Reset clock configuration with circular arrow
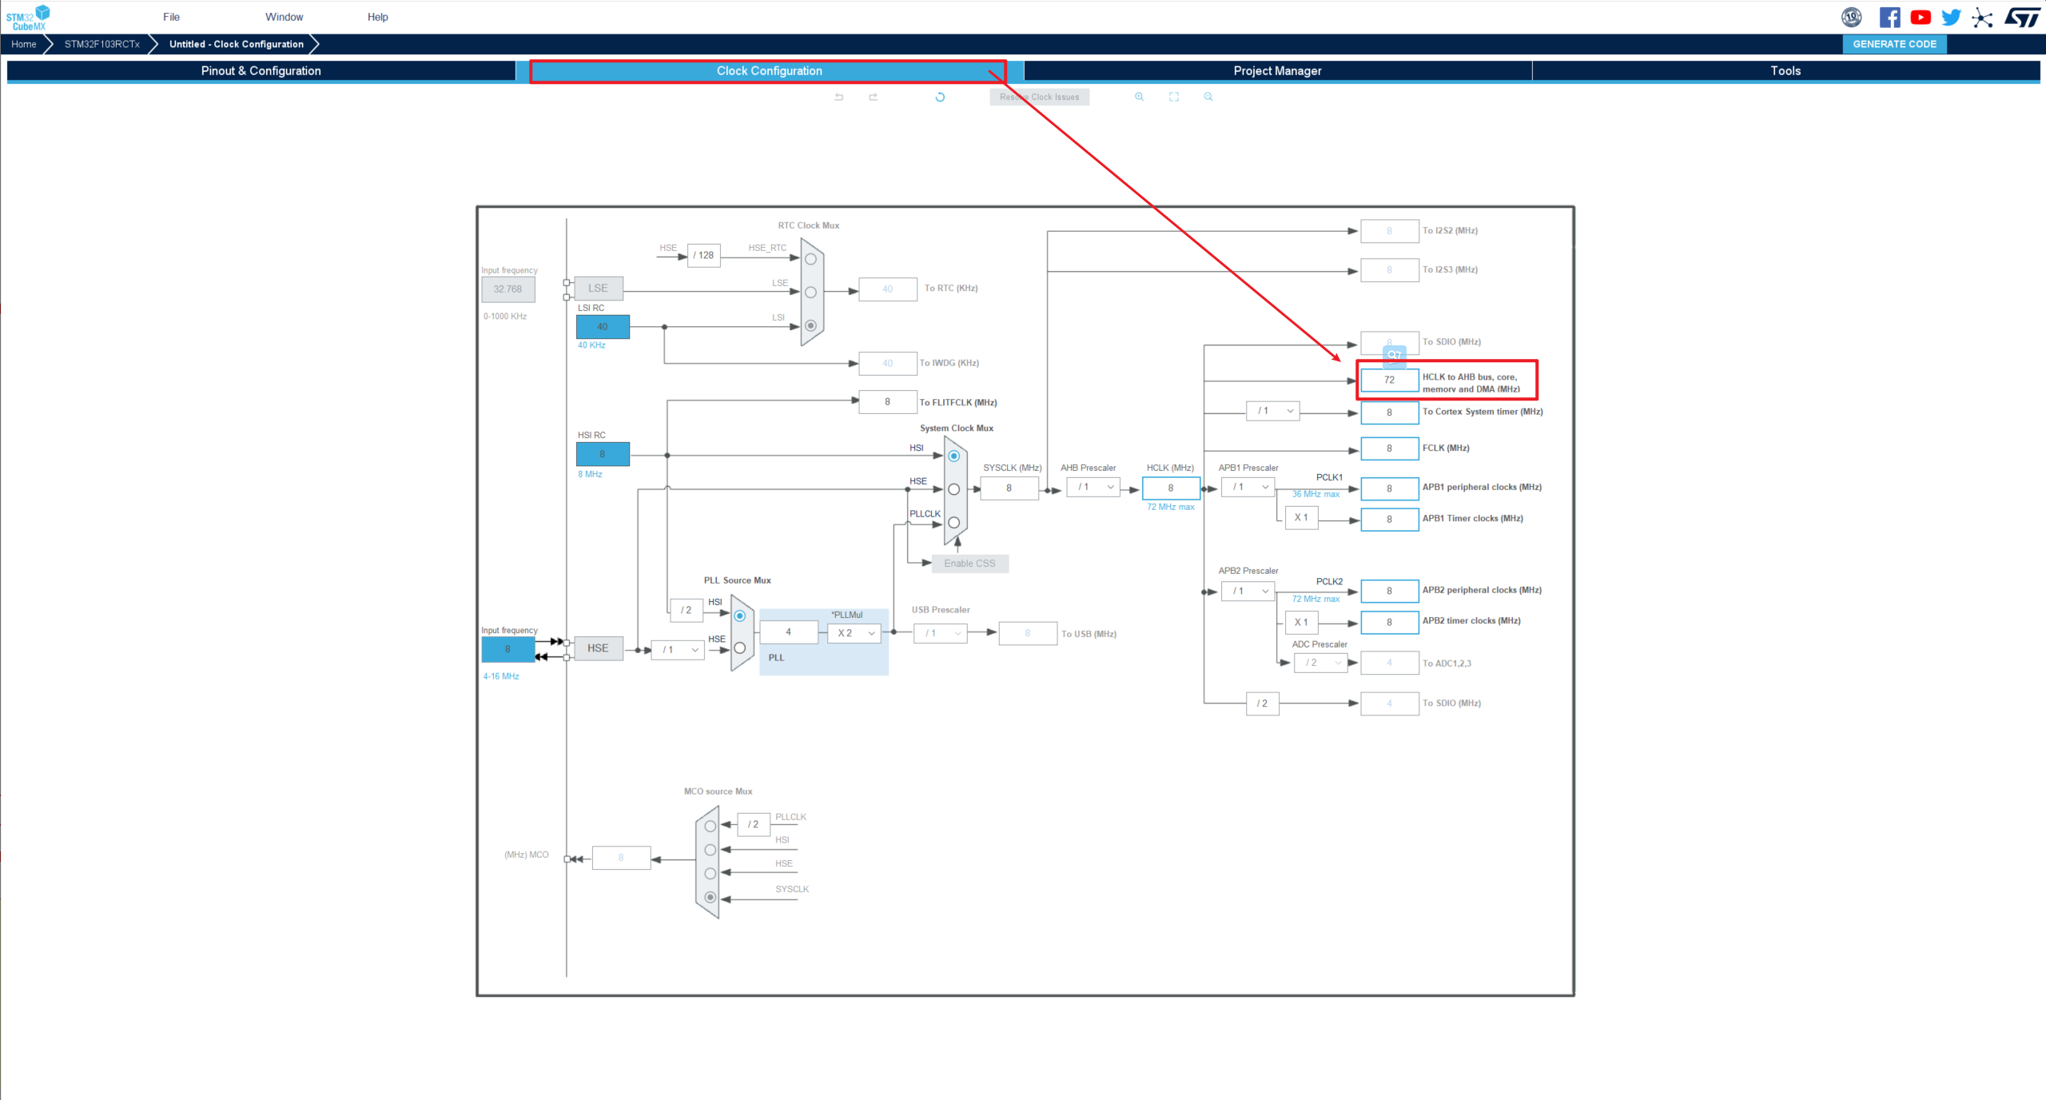This screenshot has height=1100, width=2046. 940,97
